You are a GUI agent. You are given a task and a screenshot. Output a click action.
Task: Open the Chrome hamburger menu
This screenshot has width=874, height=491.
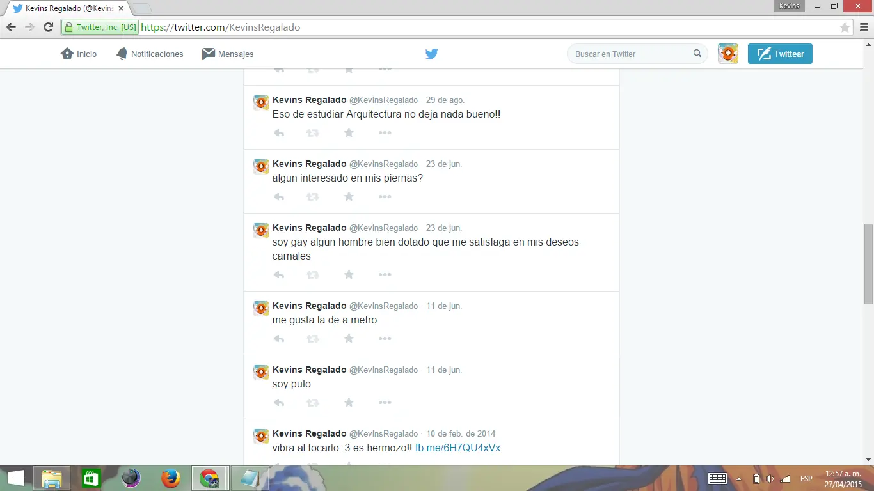pyautogui.click(x=864, y=27)
